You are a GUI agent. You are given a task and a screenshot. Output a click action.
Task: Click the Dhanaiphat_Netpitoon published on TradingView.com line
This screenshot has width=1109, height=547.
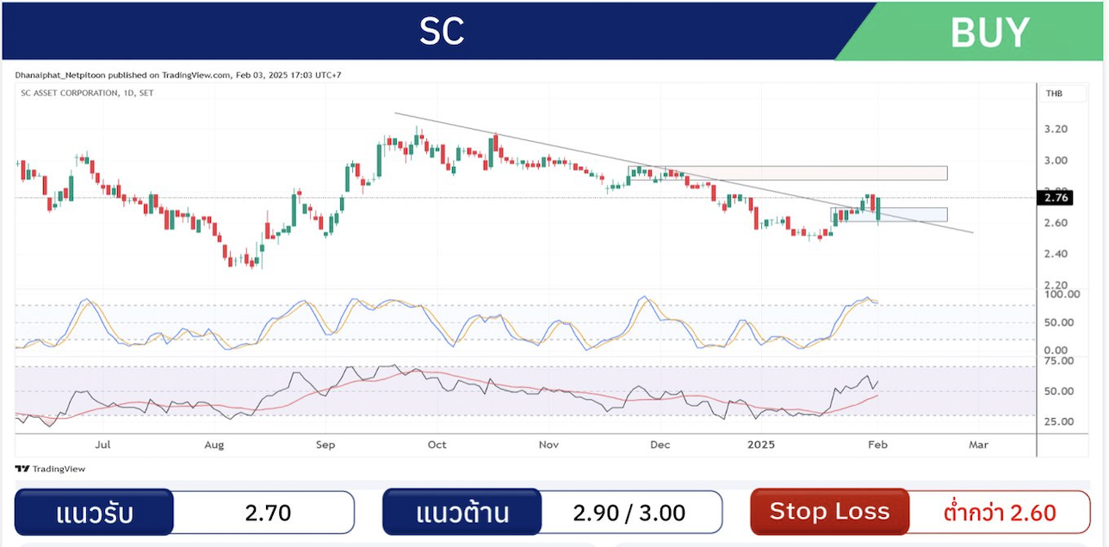click(178, 75)
